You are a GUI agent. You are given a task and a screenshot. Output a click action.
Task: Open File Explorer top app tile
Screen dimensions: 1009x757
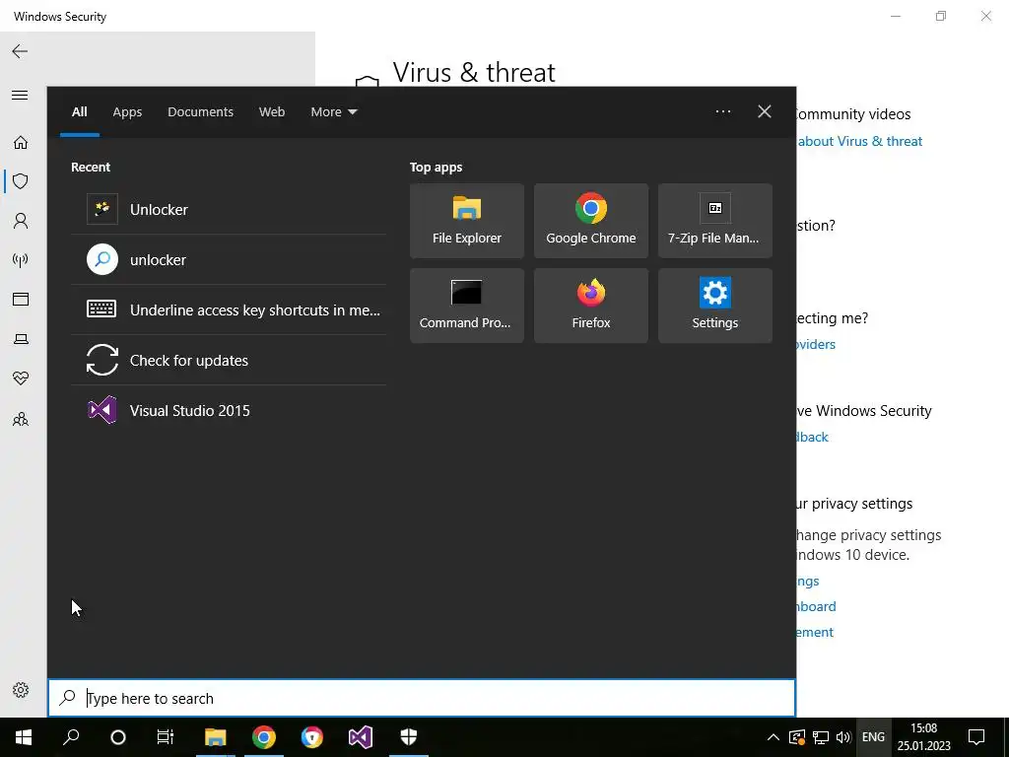466,221
